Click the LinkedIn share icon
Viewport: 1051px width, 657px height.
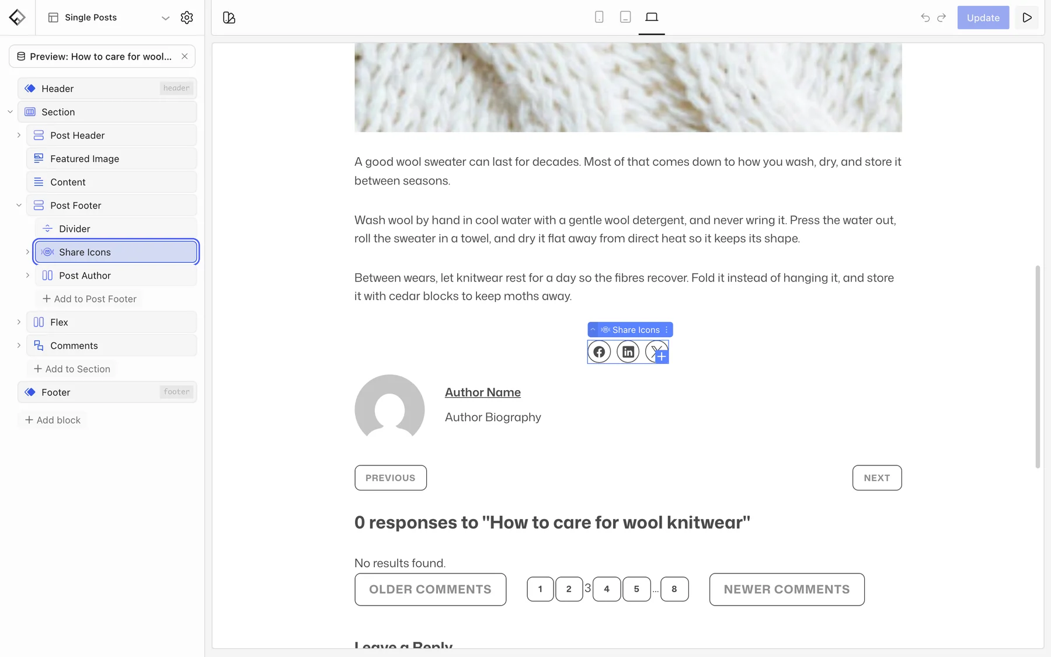click(x=628, y=352)
